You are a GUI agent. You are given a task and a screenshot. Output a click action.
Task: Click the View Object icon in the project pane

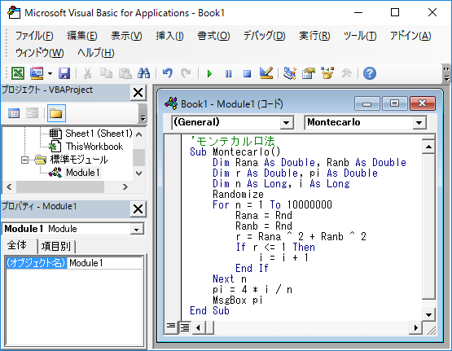pyautogui.click(x=32, y=113)
